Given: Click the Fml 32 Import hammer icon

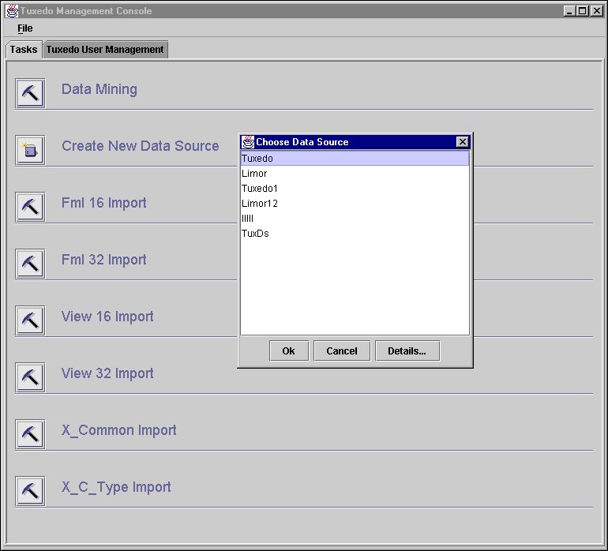Looking at the screenshot, I should tap(30, 264).
